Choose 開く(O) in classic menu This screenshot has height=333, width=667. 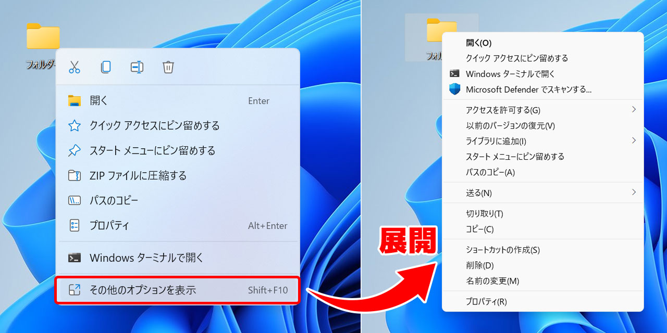[543, 43]
